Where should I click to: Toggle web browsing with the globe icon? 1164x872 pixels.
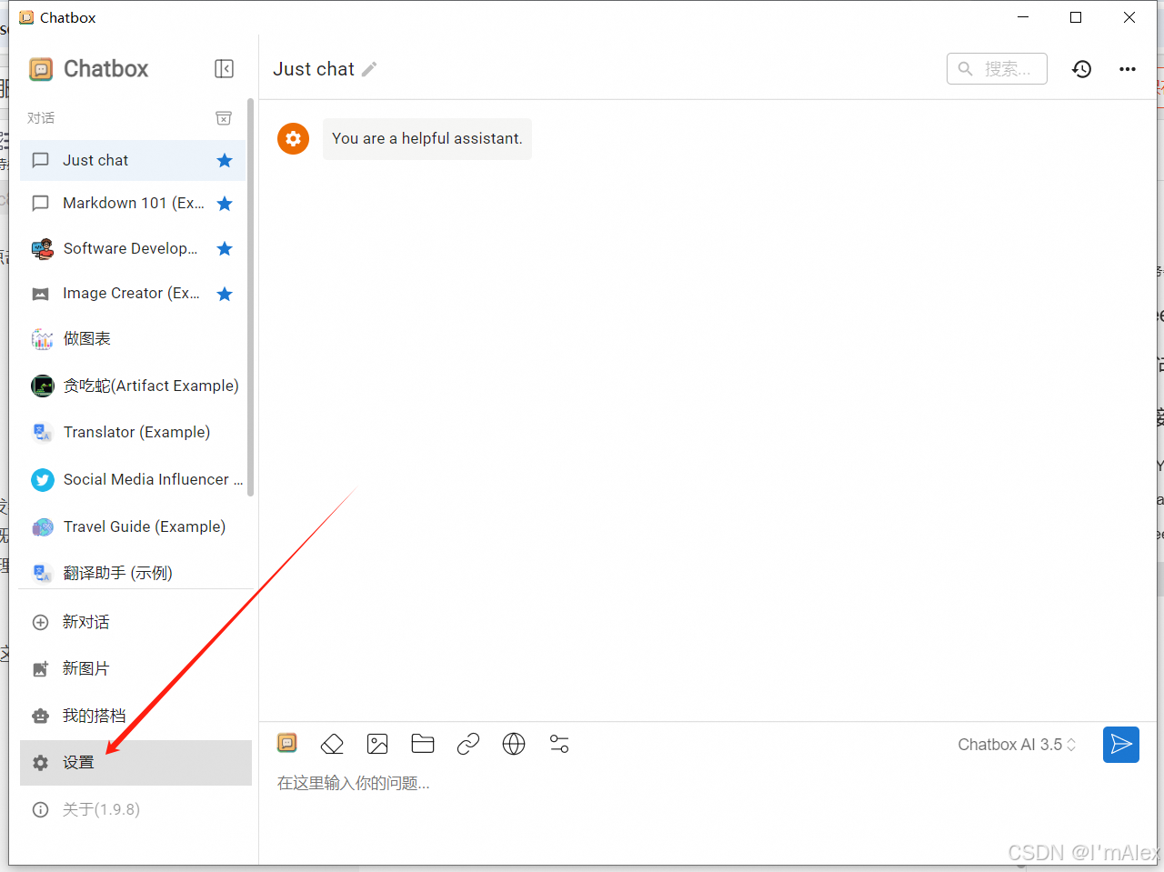[x=514, y=744]
